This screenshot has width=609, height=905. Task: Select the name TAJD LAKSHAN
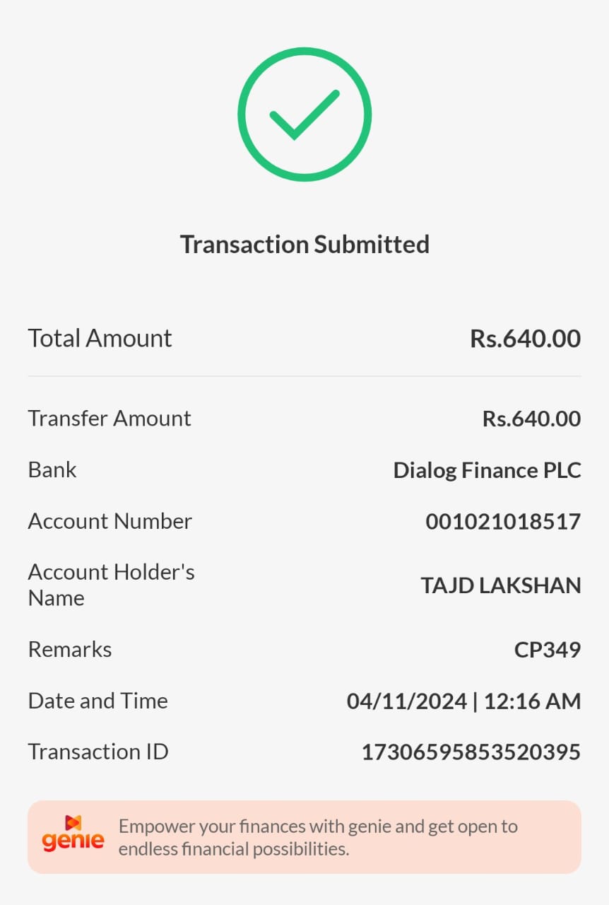[501, 585]
